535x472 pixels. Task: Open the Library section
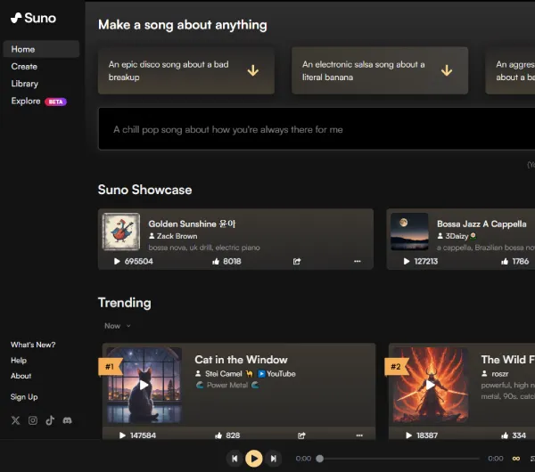(25, 84)
